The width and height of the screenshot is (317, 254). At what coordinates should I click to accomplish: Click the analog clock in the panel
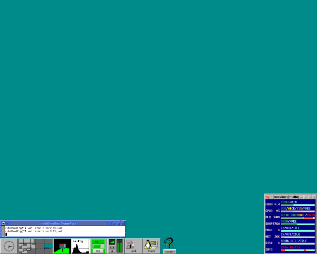tap(8, 246)
